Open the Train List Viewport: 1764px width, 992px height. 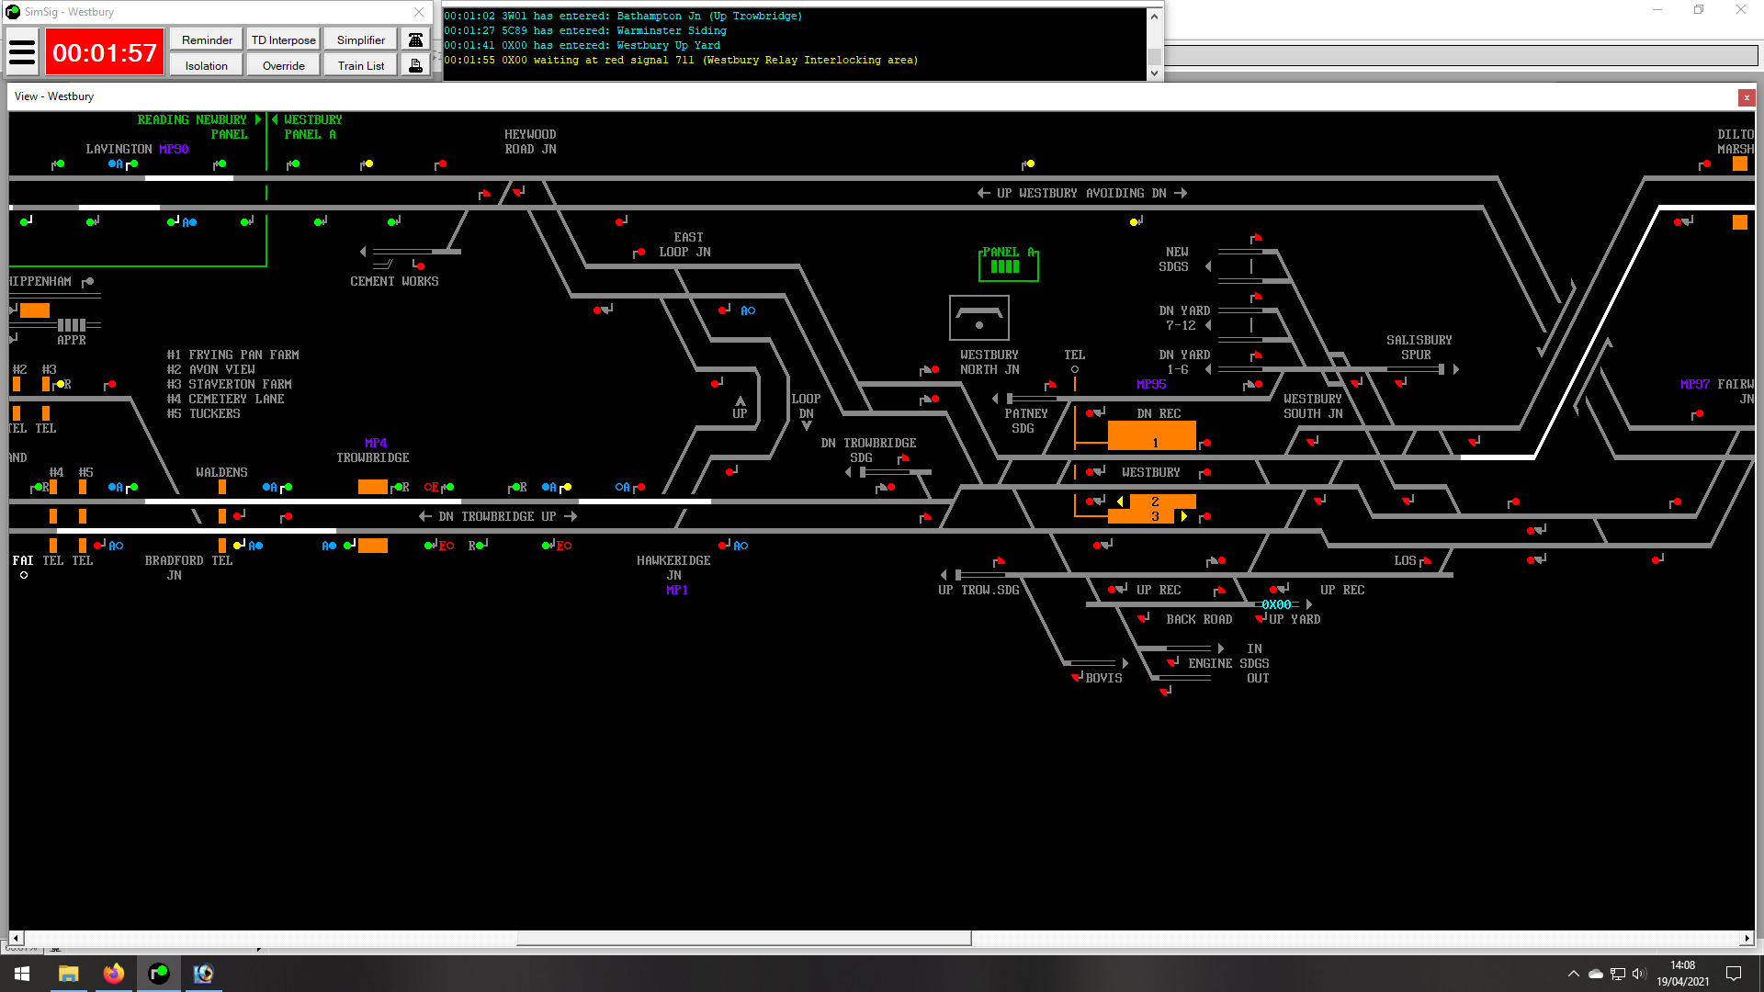pyautogui.click(x=361, y=65)
